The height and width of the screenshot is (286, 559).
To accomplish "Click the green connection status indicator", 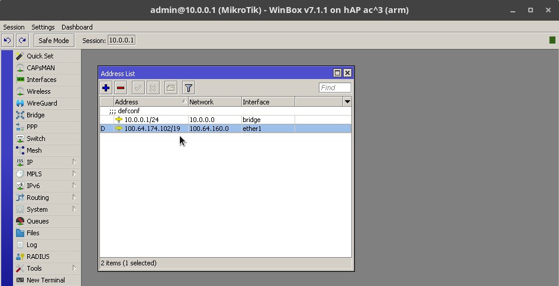I will coord(552,40).
